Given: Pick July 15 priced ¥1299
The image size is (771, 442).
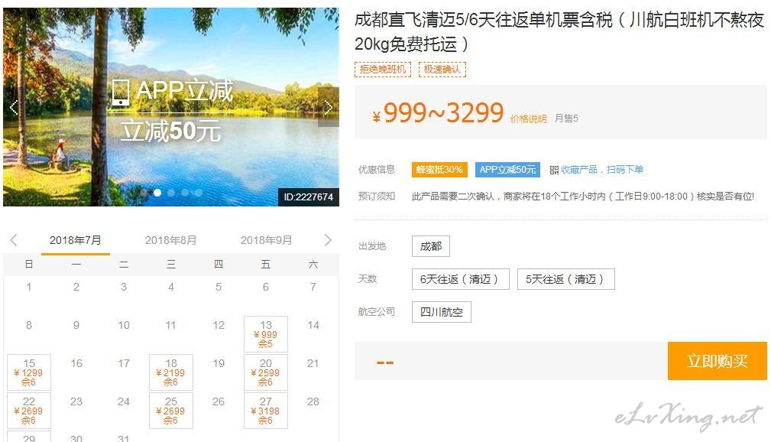Looking at the screenshot, I should click(29, 372).
